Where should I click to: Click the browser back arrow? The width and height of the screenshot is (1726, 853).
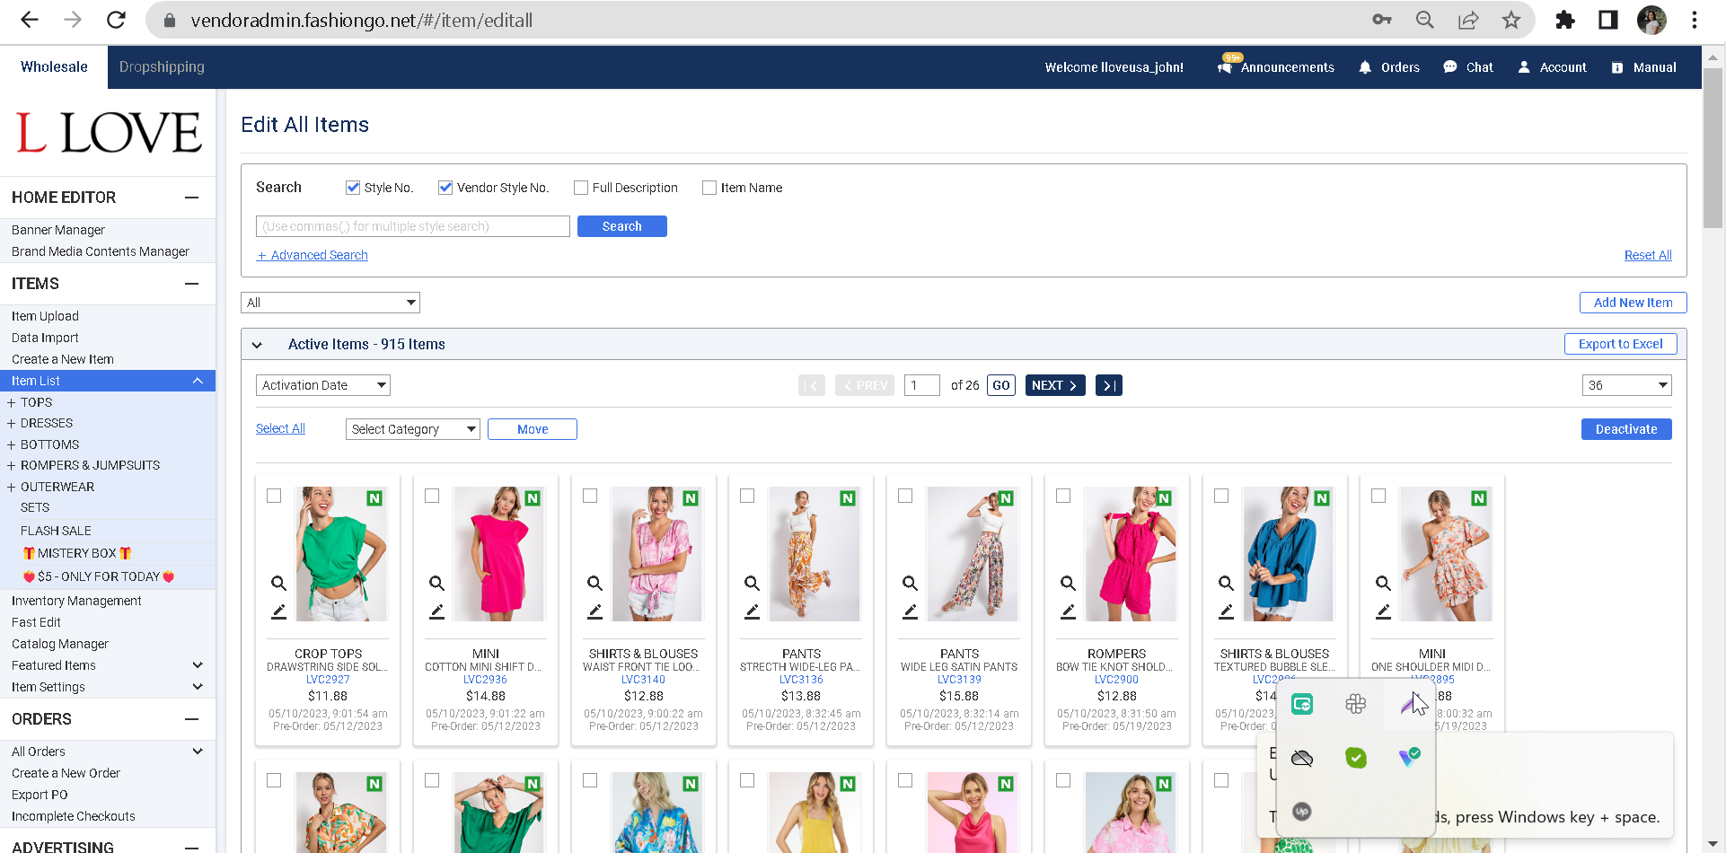click(30, 20)
